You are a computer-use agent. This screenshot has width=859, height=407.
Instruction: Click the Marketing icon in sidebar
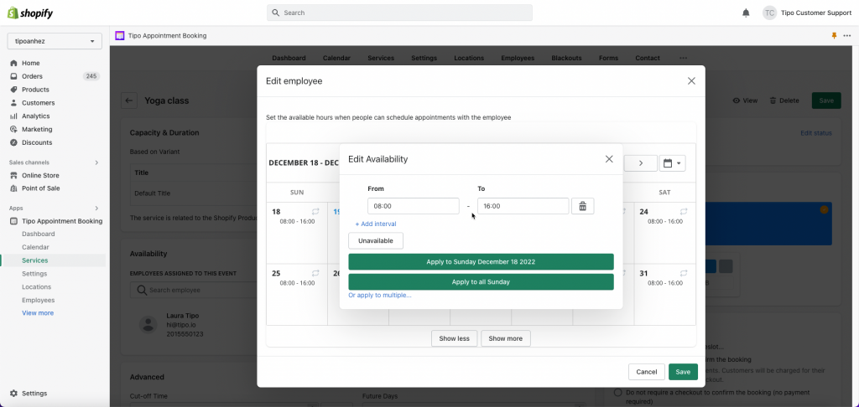[13, 129]
